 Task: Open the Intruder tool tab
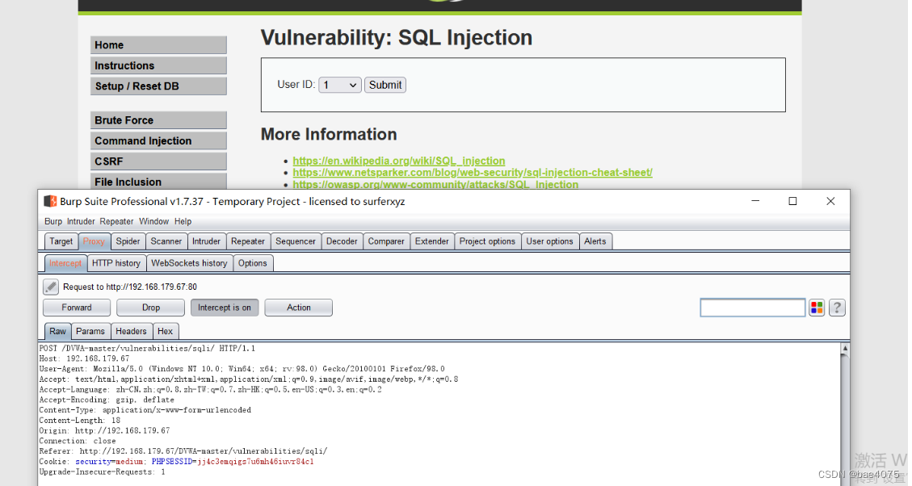(207, 241)
